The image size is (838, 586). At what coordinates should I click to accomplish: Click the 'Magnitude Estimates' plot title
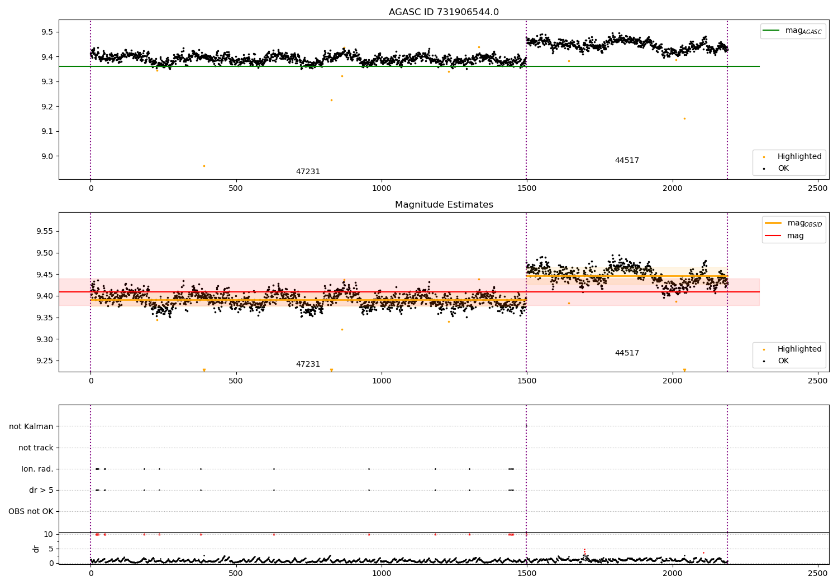[x=444, y=205]
